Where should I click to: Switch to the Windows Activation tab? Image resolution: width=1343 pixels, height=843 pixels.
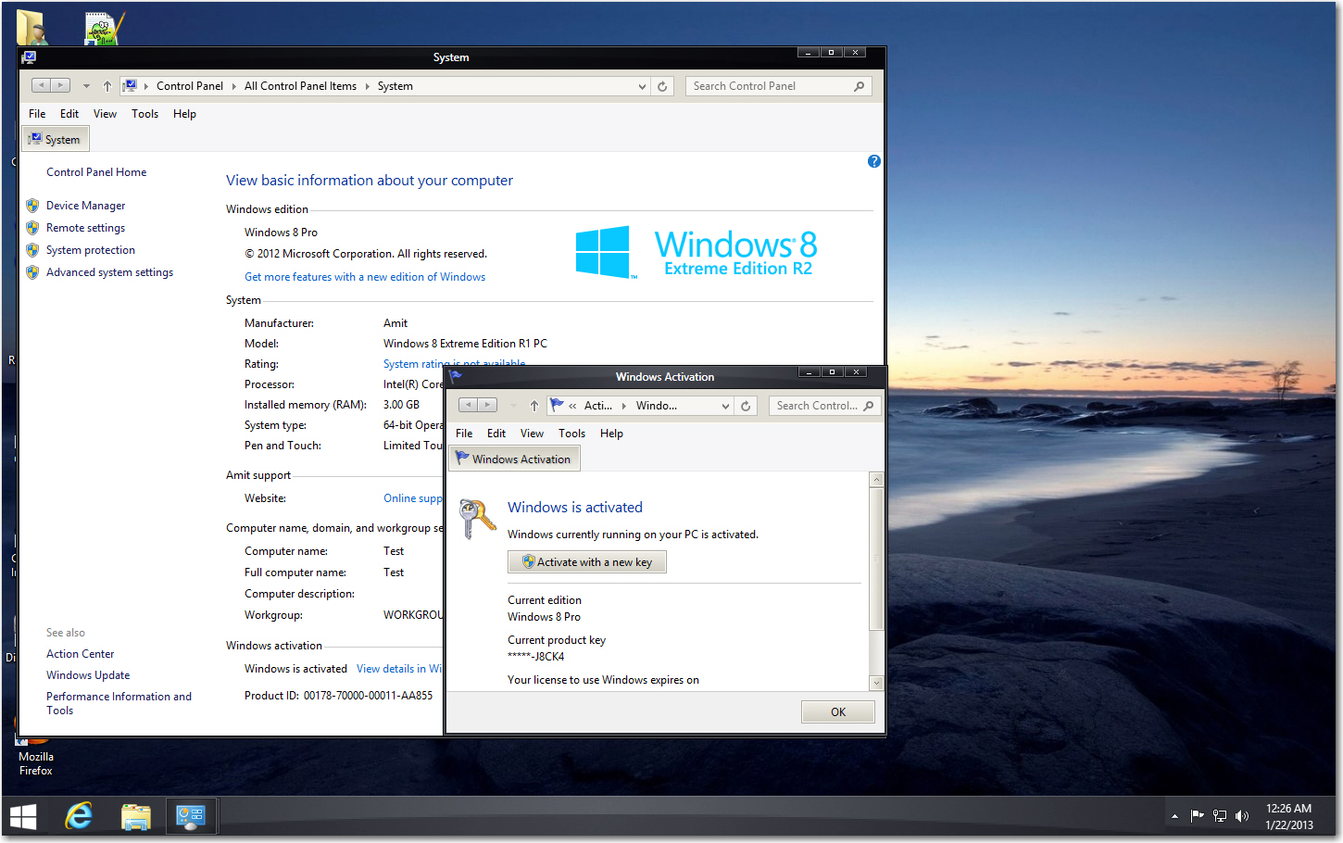514,458
